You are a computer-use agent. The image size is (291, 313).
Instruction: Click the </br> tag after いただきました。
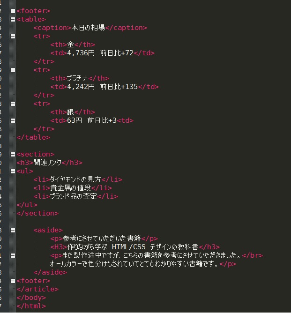click(253, 255)
